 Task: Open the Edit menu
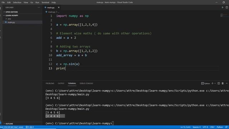click(x=9, y=3)
